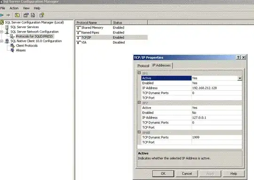The height and width of the screenshot is (180, 254).
Task: Open the Action menu
Action: pyautogui.click(x=14, y=8)
